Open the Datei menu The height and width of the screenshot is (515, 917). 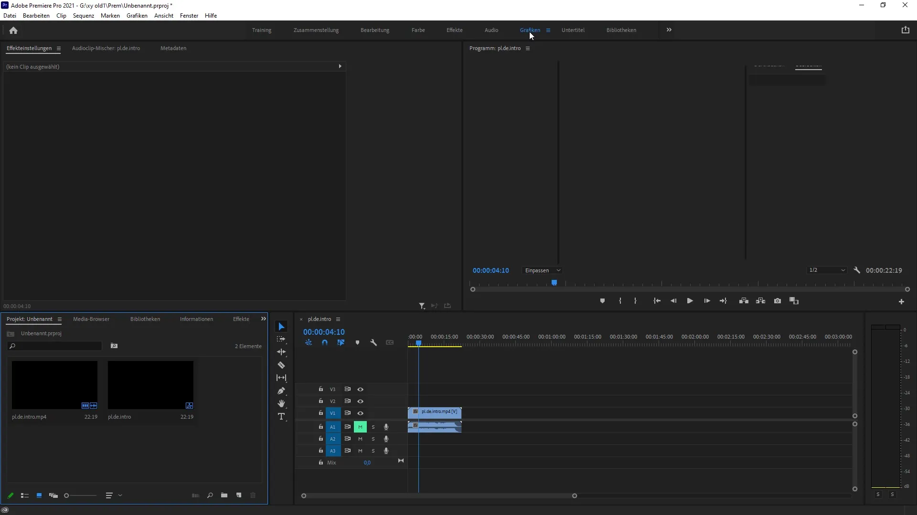pos(10,15)
